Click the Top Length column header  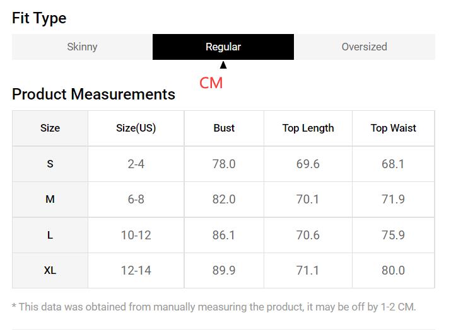pos(308,128)
